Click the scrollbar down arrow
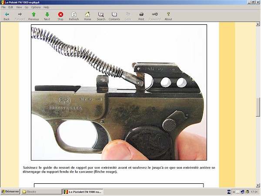This screenshot has height=196, width=261. click(x=258, y=185)
